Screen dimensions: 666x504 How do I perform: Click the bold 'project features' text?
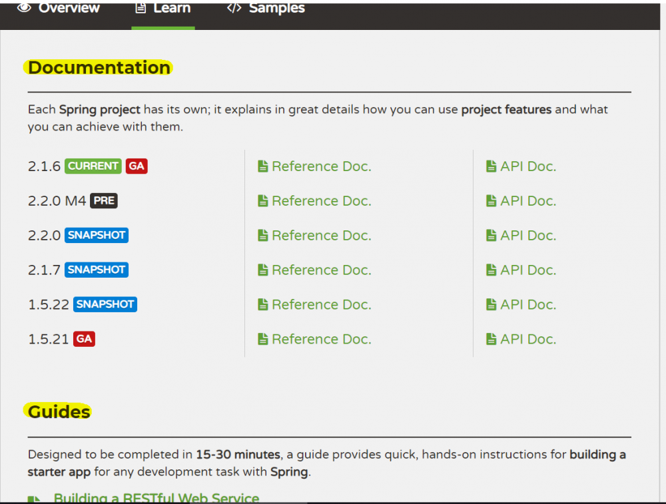coord(506,110)
